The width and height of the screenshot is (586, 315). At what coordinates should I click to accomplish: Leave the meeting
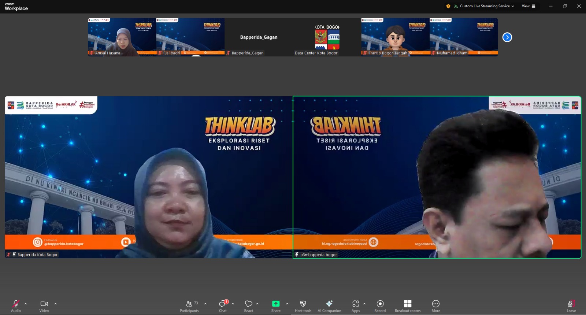571,305
